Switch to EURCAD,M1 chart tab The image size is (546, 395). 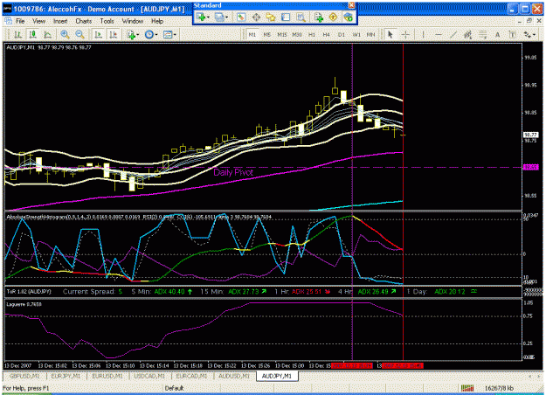(191, 376)
